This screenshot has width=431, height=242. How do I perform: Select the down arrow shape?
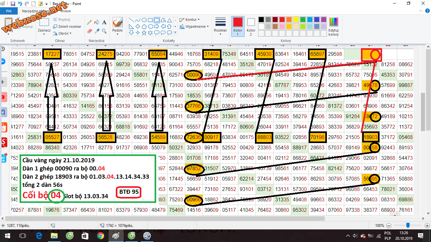click(132, 32)
